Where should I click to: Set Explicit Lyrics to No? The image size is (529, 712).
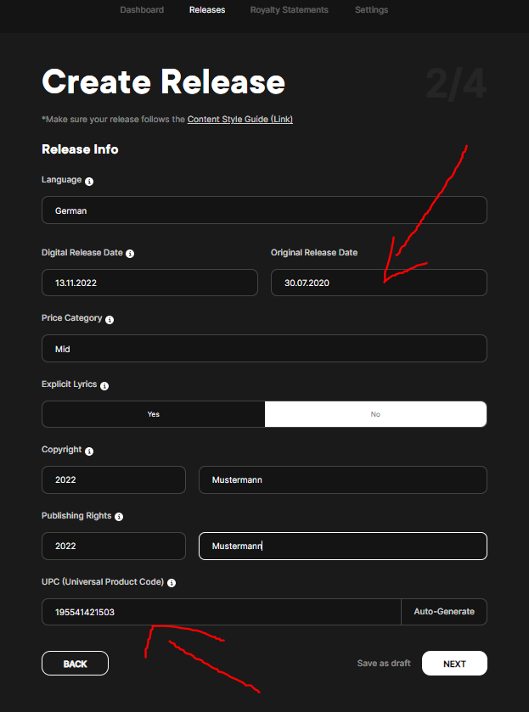click(x=375, y=414)
